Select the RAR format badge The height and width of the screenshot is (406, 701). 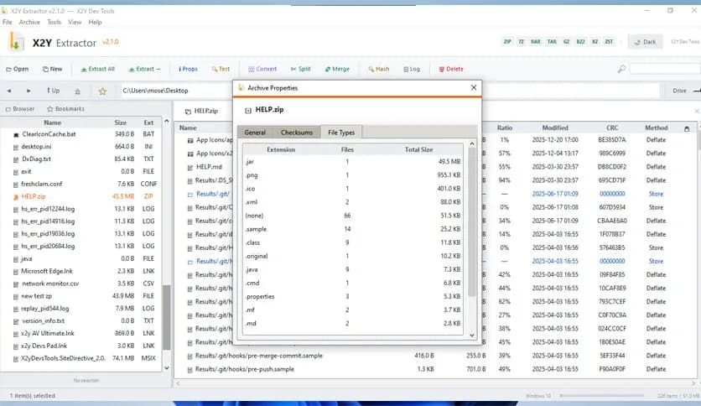[x=536, y=42]
